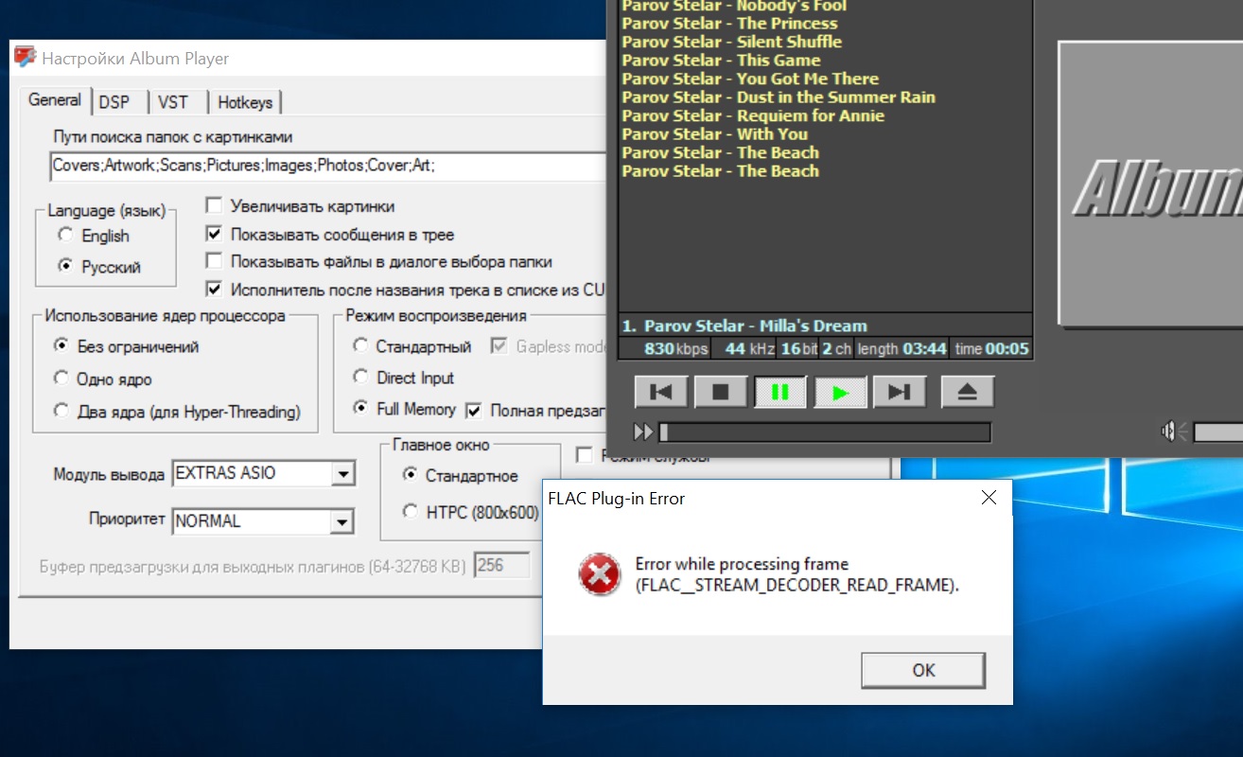
Task: Select the Без ограничений CPU option
Action: pyautogui.click(x=126, y=346)
